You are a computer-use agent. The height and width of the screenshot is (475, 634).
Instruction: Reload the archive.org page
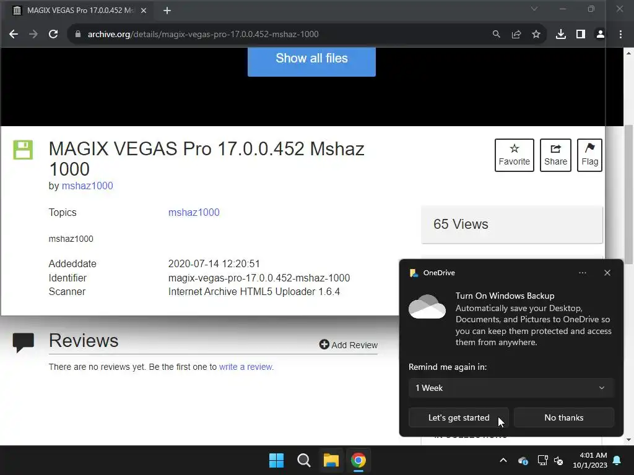53,35
